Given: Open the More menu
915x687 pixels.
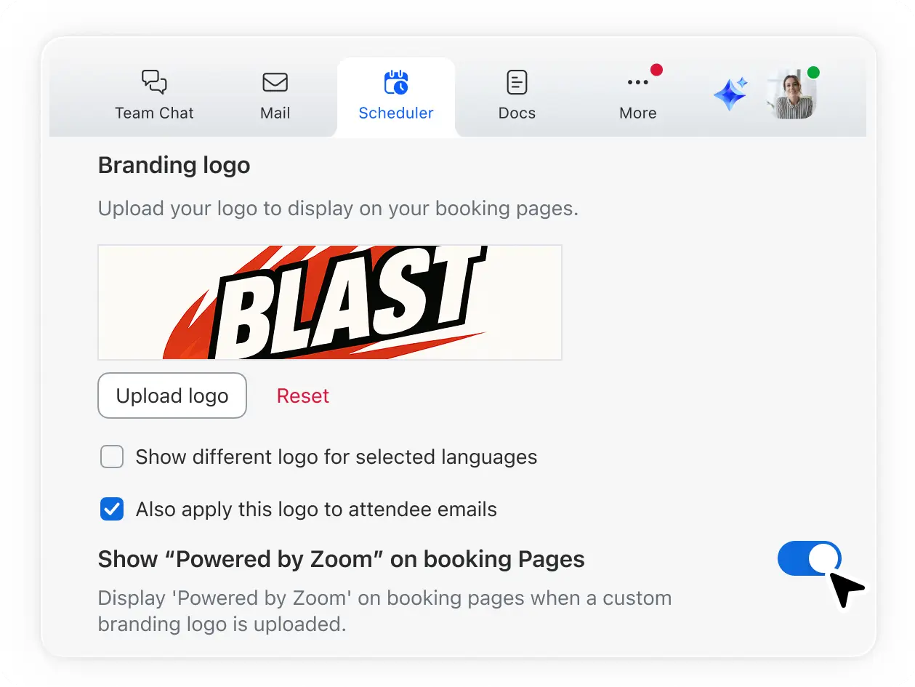Looking at the screenshot, I should coord(638,96).
